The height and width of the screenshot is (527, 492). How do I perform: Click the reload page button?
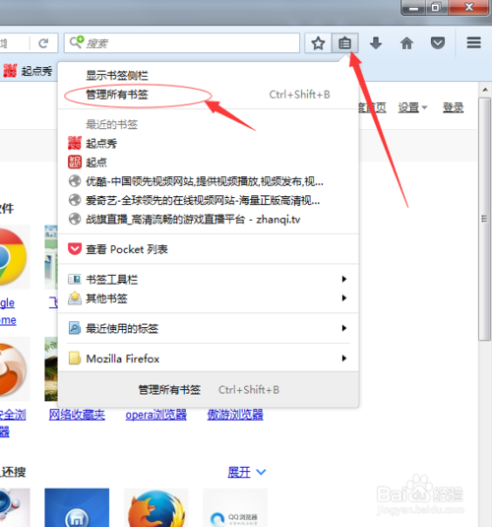click(43, 43)
